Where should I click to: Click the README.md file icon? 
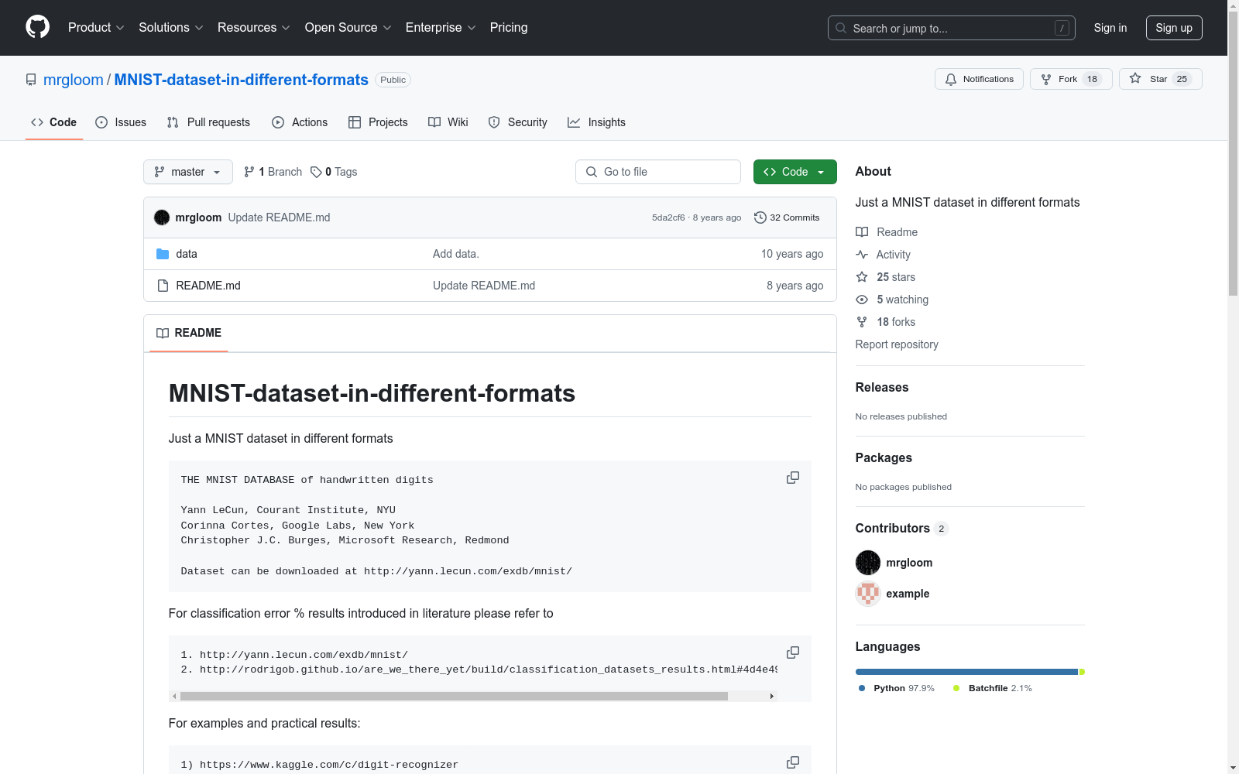[163, 286]
